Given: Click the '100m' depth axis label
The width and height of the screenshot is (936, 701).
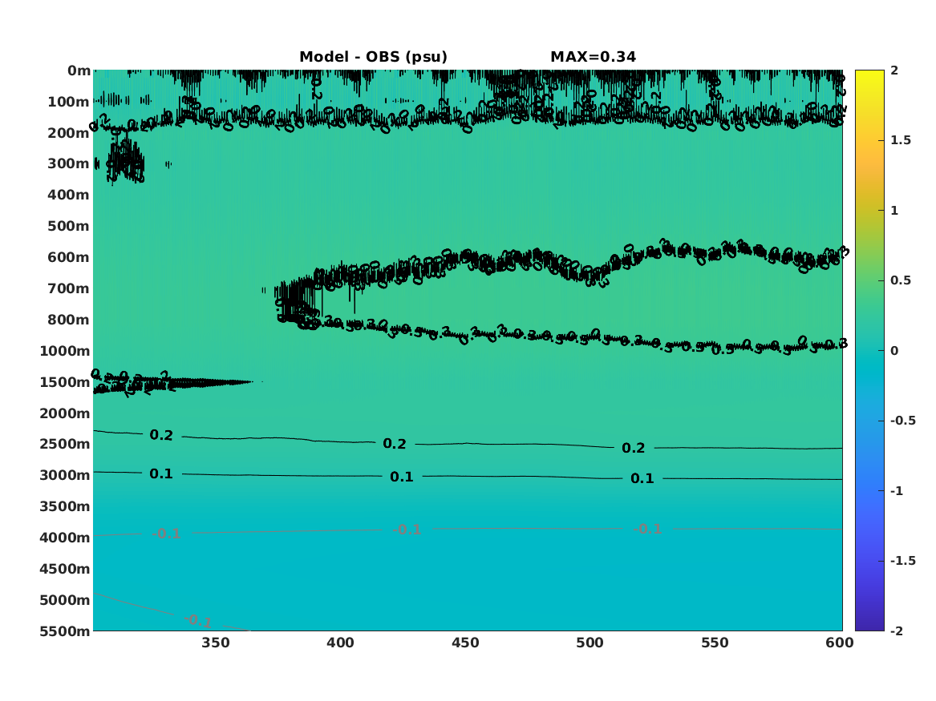Looking at the screenshot, I should coord(69,102).
